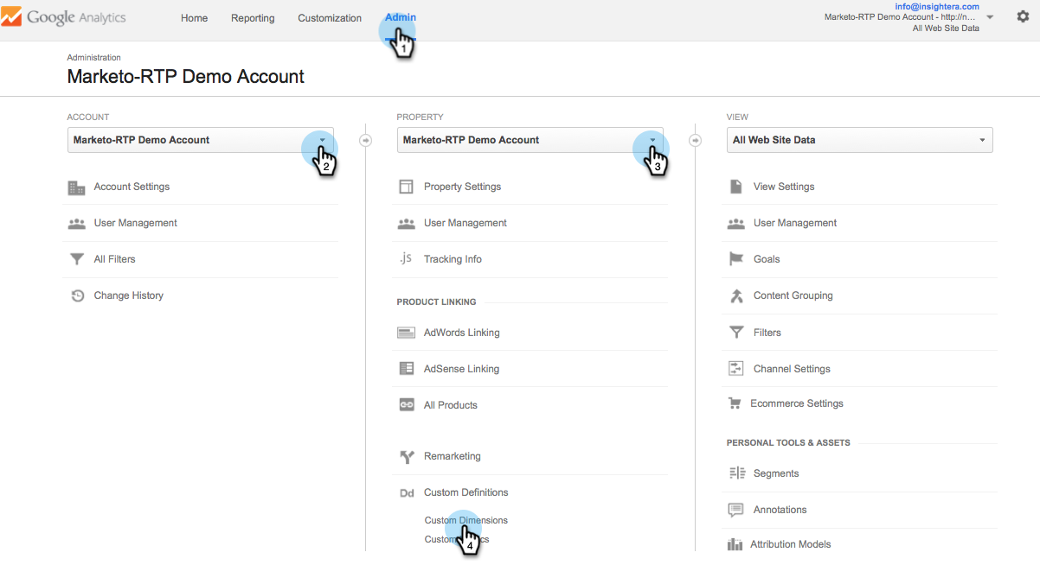Click the info@insightera.com email link
This screenshot has width=1040, height=565.
pos(937,6)
